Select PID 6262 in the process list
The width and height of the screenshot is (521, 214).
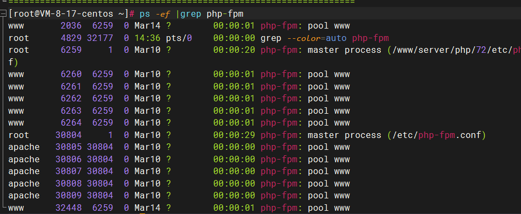71,99
